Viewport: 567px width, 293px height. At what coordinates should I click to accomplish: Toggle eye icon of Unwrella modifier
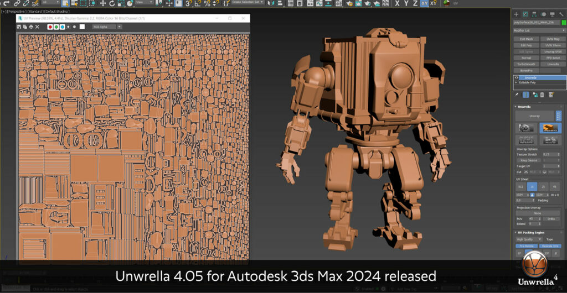coord(516,77)
